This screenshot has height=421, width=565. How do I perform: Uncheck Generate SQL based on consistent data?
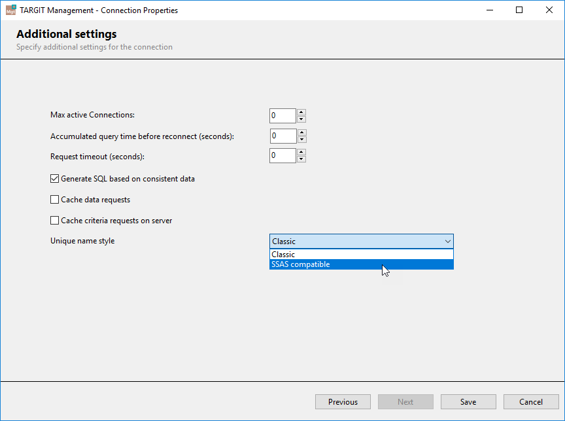54,178
